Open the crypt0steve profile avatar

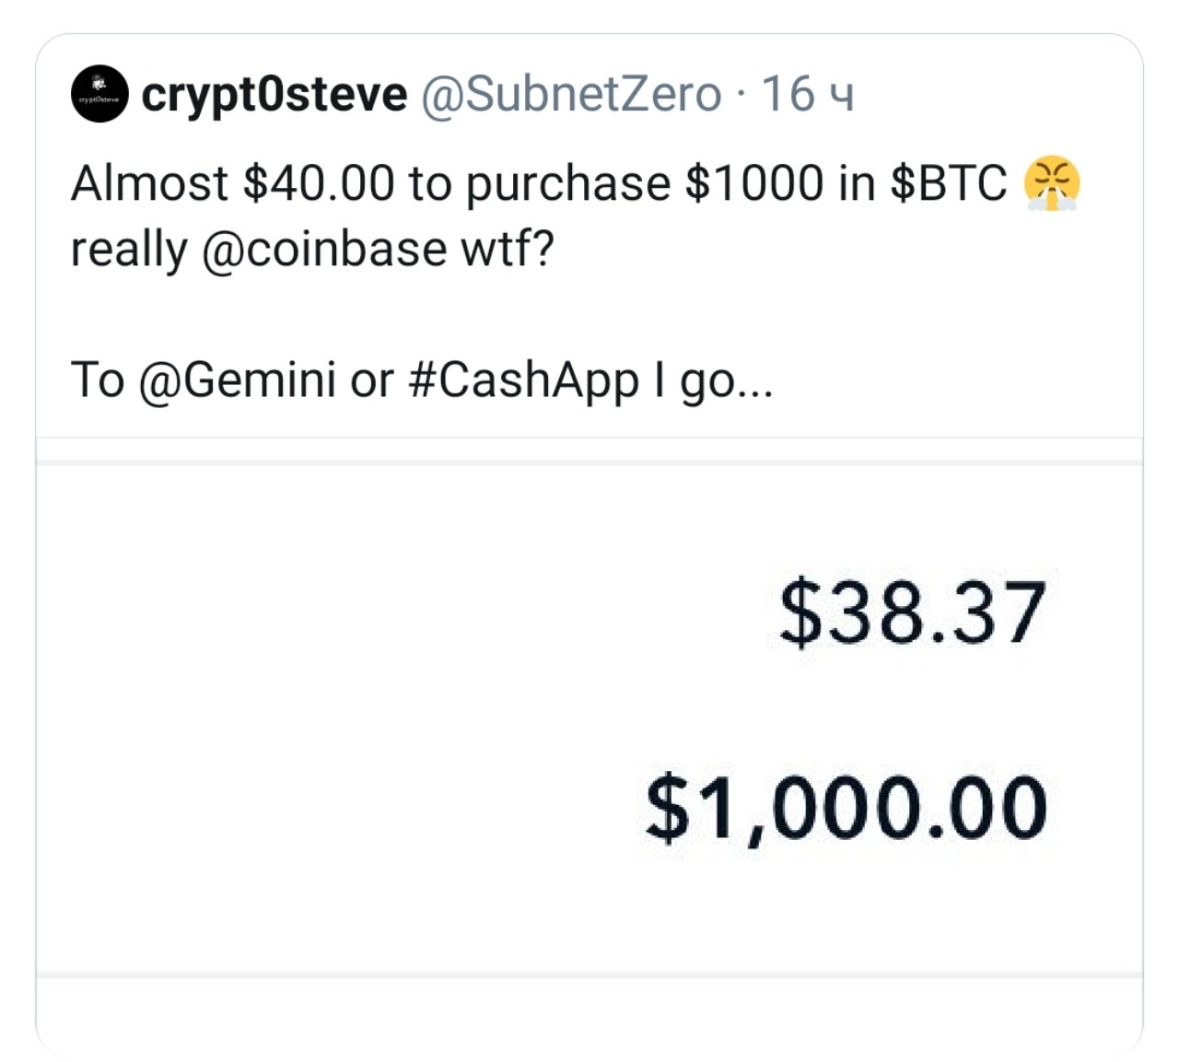coord(99,95)
